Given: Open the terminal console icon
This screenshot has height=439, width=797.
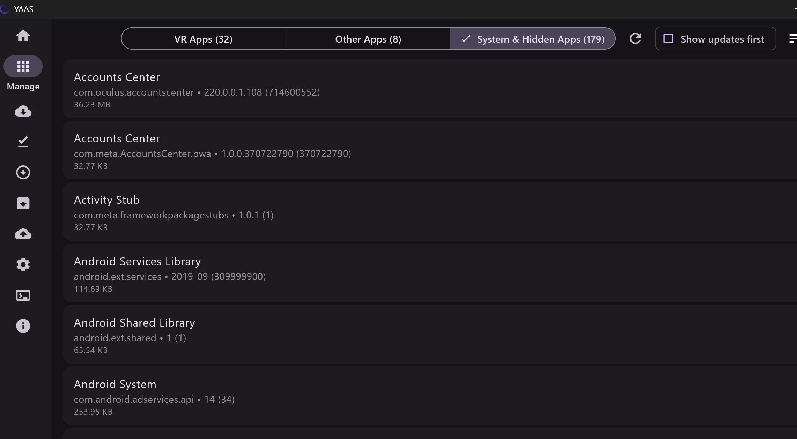Looking at the screenshot, I should click(x=23, y=296).
